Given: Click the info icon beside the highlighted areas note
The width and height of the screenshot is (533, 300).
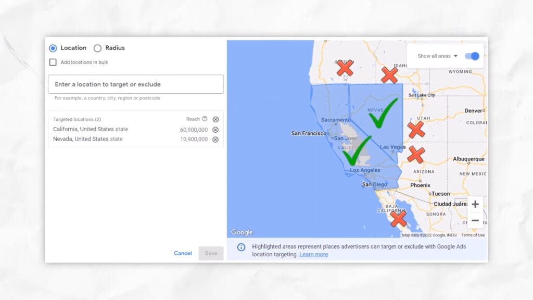Looking at the screenshot, I should (x=241, y=246).
